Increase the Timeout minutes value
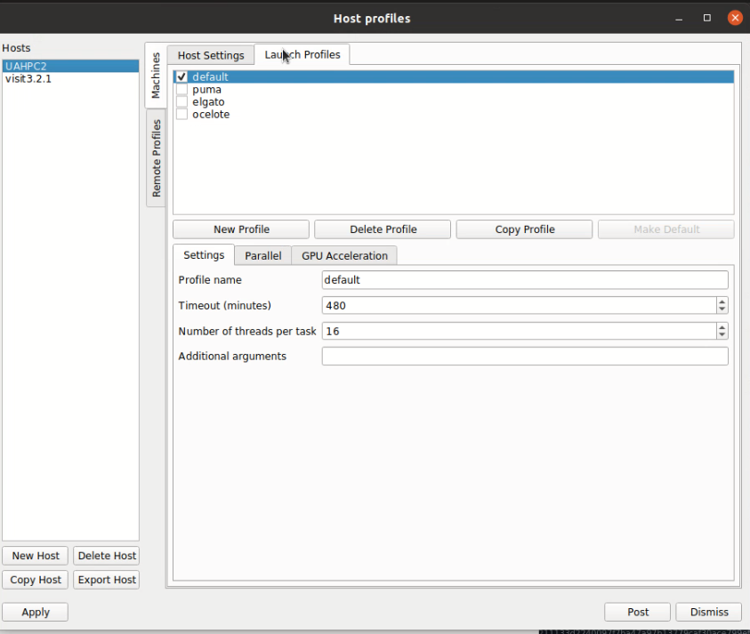This screenshot has width=750, height=634. click(x=722, y=301)
